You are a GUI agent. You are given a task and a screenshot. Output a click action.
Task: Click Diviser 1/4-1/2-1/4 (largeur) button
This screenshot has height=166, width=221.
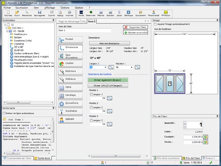[x=108, y=85]
